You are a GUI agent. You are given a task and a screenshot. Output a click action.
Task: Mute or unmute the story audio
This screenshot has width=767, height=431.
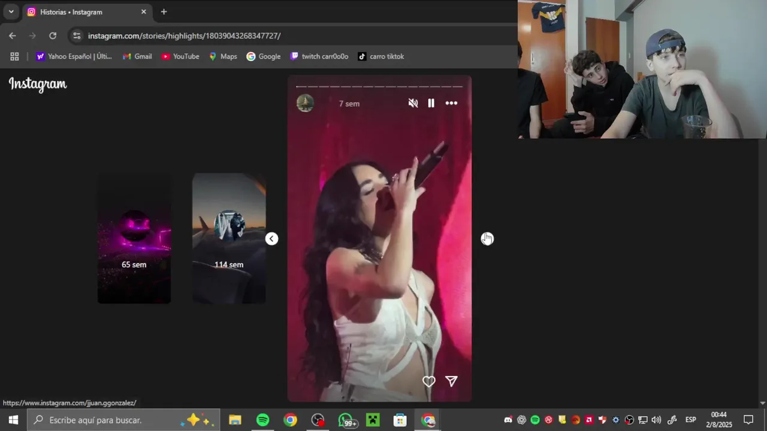tap(413, 103)
